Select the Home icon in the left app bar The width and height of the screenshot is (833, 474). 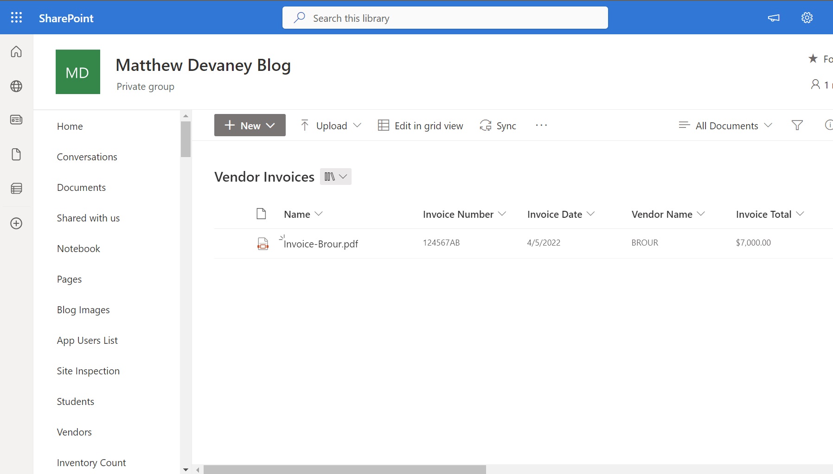click(x=16, y=51)
